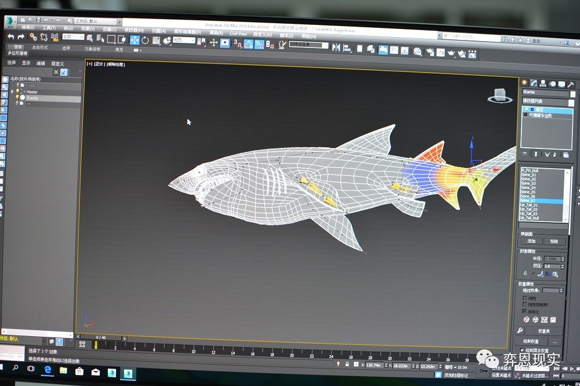Switch to the 对象绘制 ribbon tab
The width and height of the screenshot is (580, 386).
click(x=92, y=49)
